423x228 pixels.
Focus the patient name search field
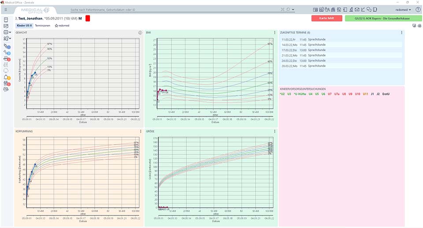pos(174,10)
